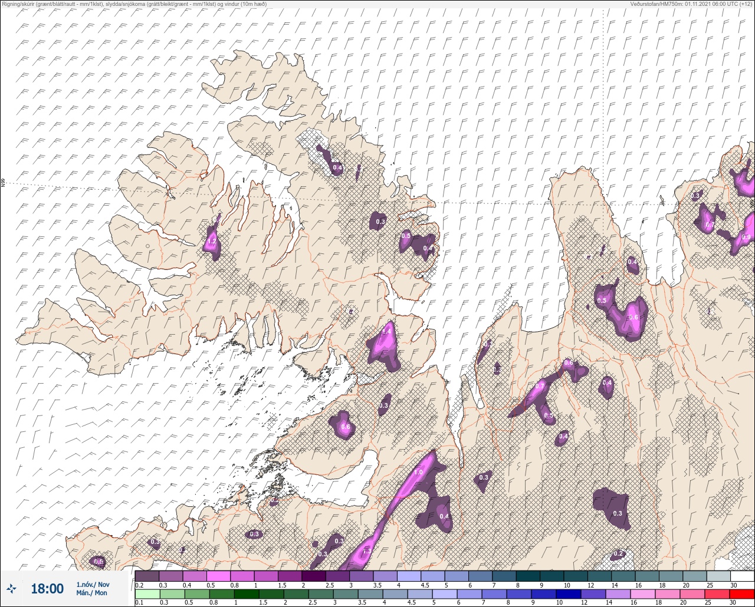The width and height of the screenshot is (755, 607).
Task: Click the 0.9 precipitation value at the right edge
Action: coord(746,237)
